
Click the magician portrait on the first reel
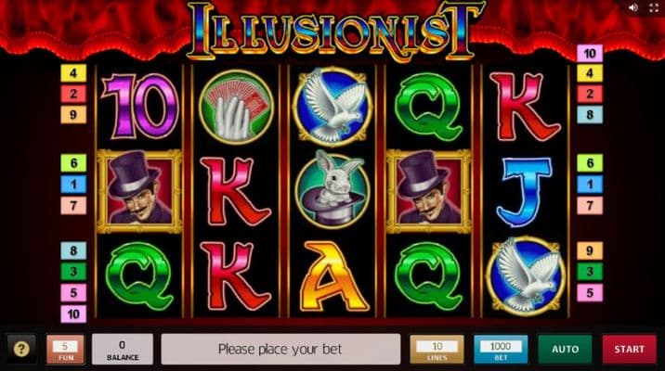(x=139, y=191)
